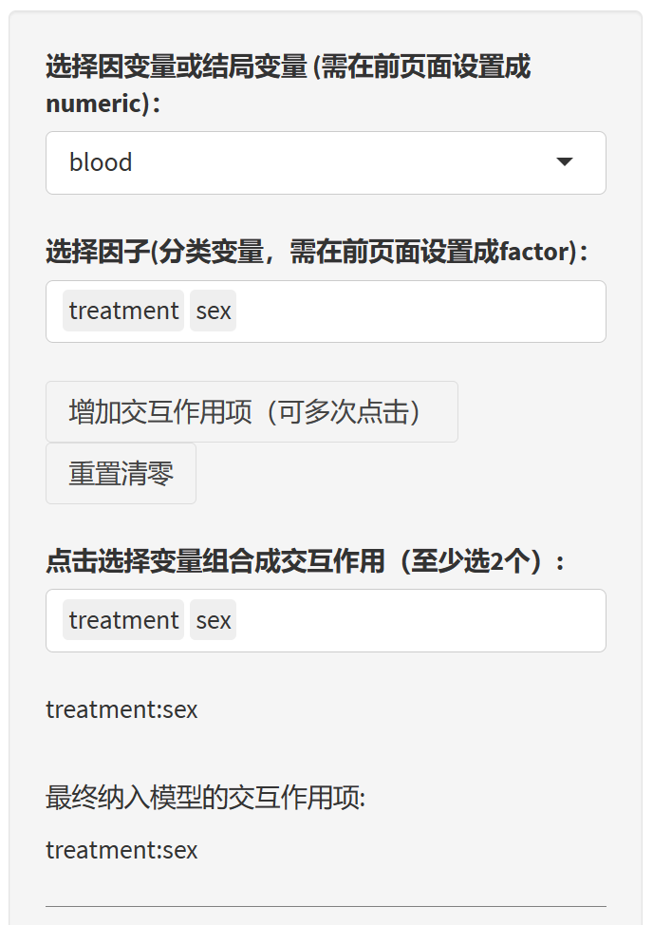Click the word numeric in the first label
The height and width of the screenshot is (925, 653).
point(93,104)
